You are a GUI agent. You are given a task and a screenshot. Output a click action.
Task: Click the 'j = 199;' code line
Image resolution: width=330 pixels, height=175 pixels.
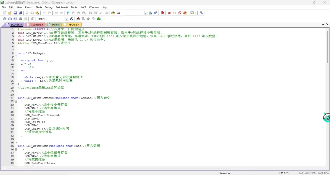point(28,67)
